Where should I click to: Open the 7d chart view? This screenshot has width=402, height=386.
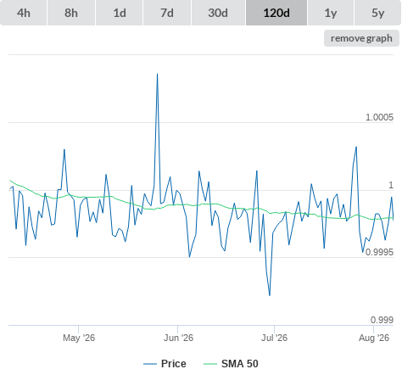click(x=167, y=13)
